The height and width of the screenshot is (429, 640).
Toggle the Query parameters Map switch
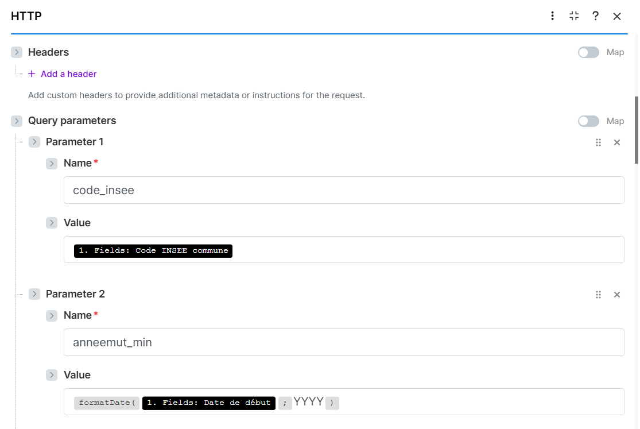point(588,121)
